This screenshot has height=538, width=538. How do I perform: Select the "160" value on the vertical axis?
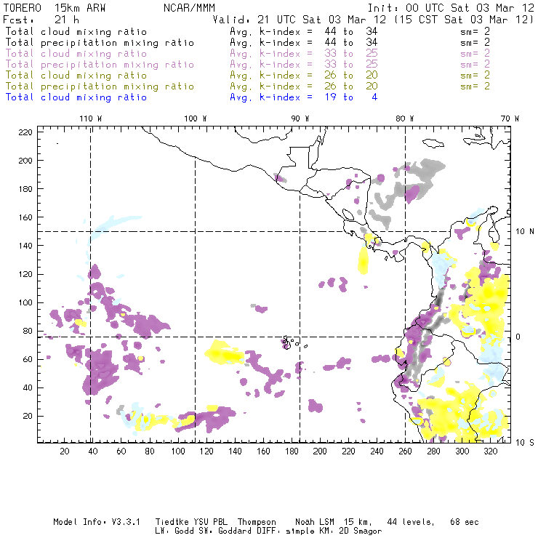25,217
